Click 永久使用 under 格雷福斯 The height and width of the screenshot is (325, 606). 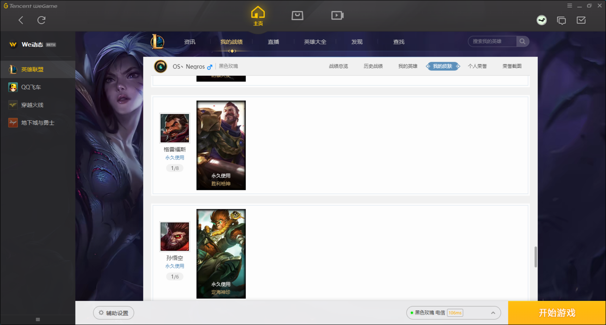click(x=175, y=157)
